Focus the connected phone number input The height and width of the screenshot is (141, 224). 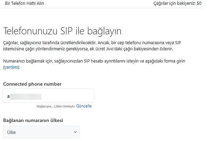tap(48, 96)
